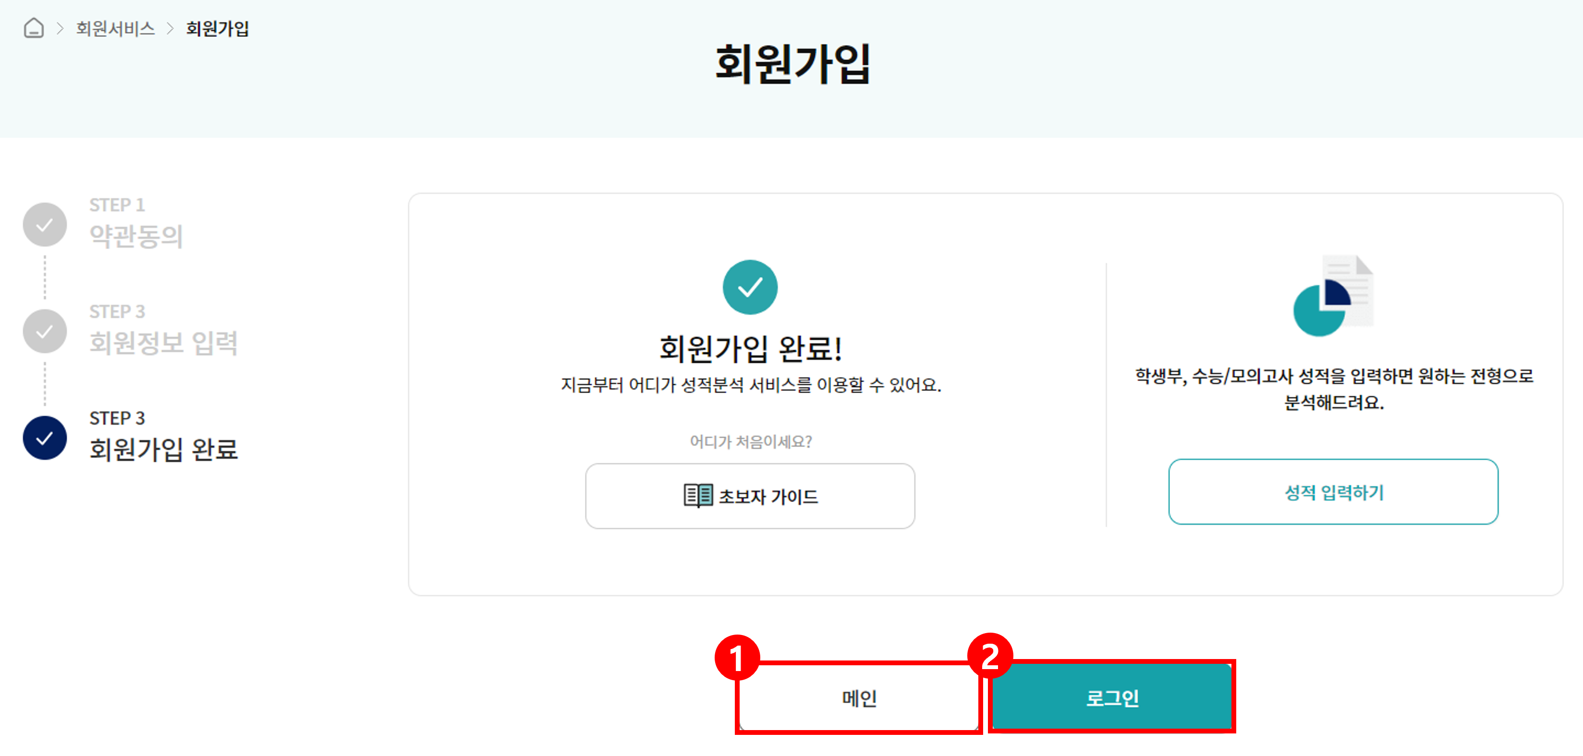Click the 회원가입 완료! heading text
The height and width of the screenshot is (756, 1583).
(750, 349)
